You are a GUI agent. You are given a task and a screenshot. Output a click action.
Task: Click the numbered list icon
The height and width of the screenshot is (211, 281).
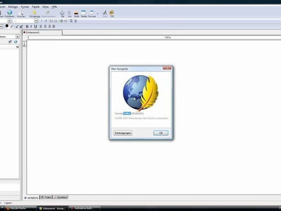tap(52, 21)
